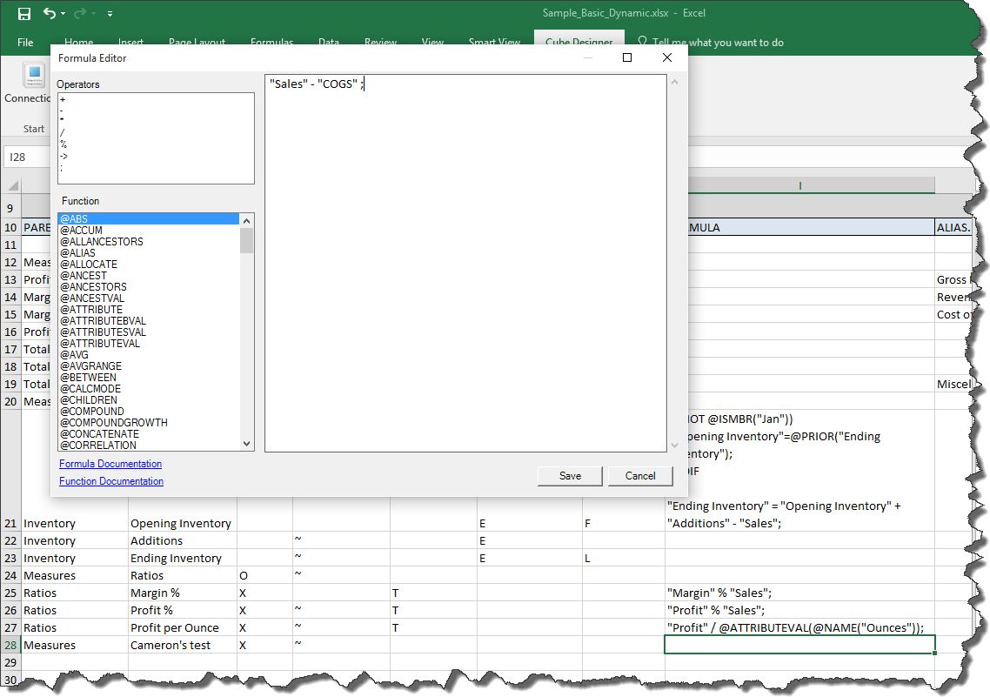Click the lightbulb Tell me icon
The width and height of the screenshot is (990, 697).
pyautogui.click(x=642, y=42)
